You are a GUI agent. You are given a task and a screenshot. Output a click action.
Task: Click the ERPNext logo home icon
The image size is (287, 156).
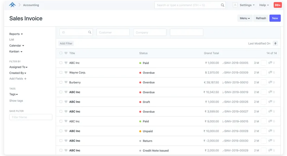tap(12, 5)
